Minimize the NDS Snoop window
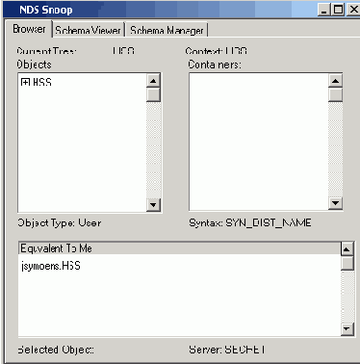 point(324,10)
